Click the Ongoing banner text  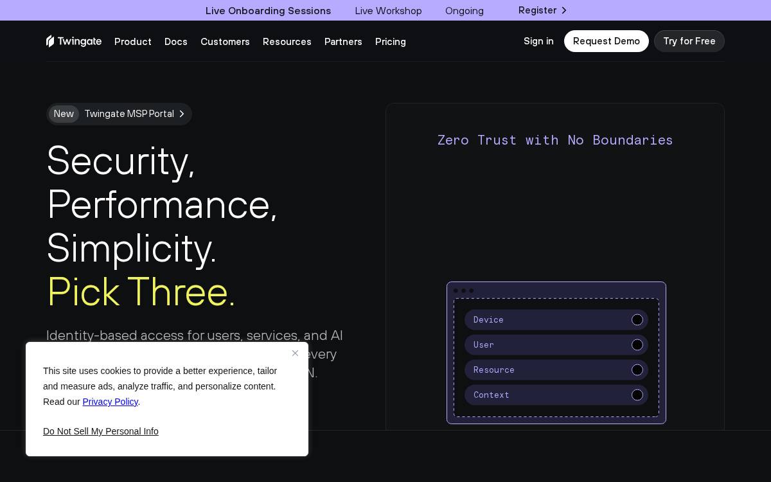465,11
